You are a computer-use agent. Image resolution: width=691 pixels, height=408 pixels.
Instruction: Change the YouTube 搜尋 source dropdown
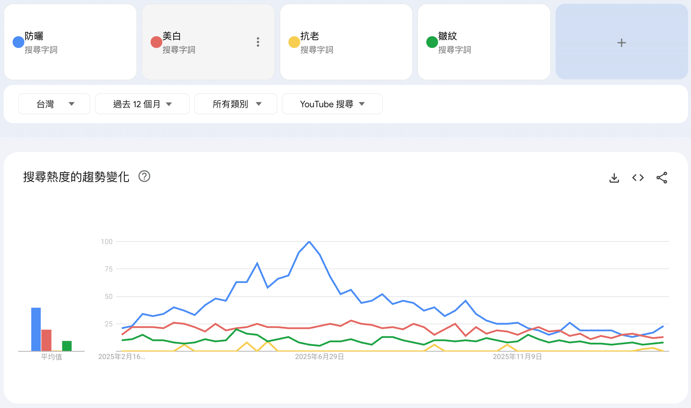point(332,104)
